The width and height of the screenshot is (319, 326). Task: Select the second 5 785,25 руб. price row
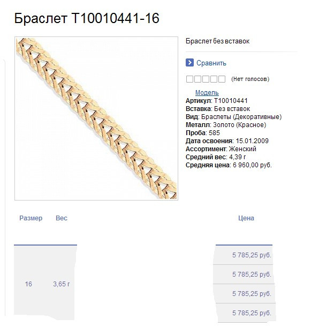(x=244, y=275)
